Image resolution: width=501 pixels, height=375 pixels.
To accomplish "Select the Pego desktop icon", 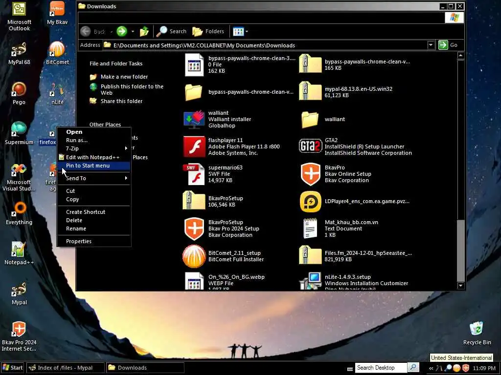I will tap(19, 93).
